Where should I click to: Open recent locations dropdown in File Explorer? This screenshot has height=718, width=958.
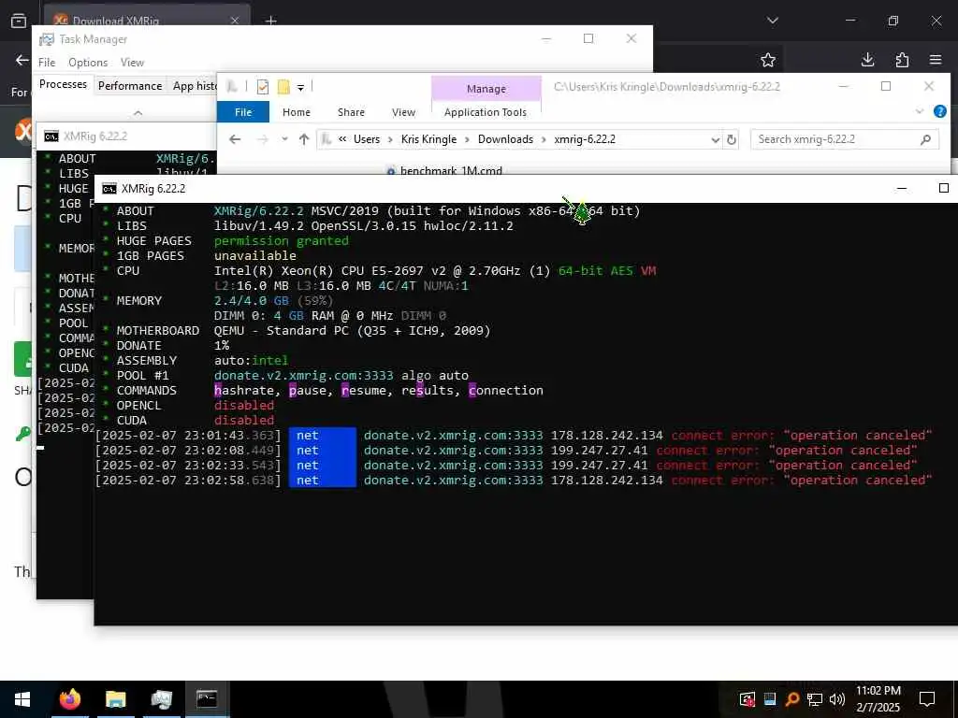click(284, 139)
